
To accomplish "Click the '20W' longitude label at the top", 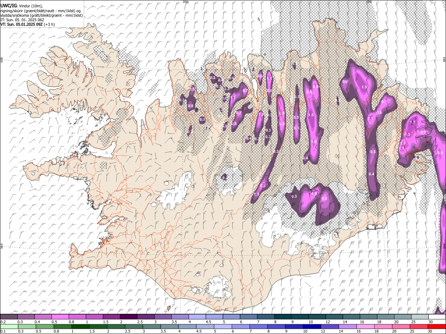I will [x=185, y=2].
